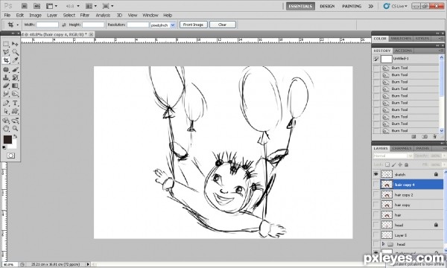Open the File menu
Viewport: 447px width, 268px height.
tap(7, 15)
